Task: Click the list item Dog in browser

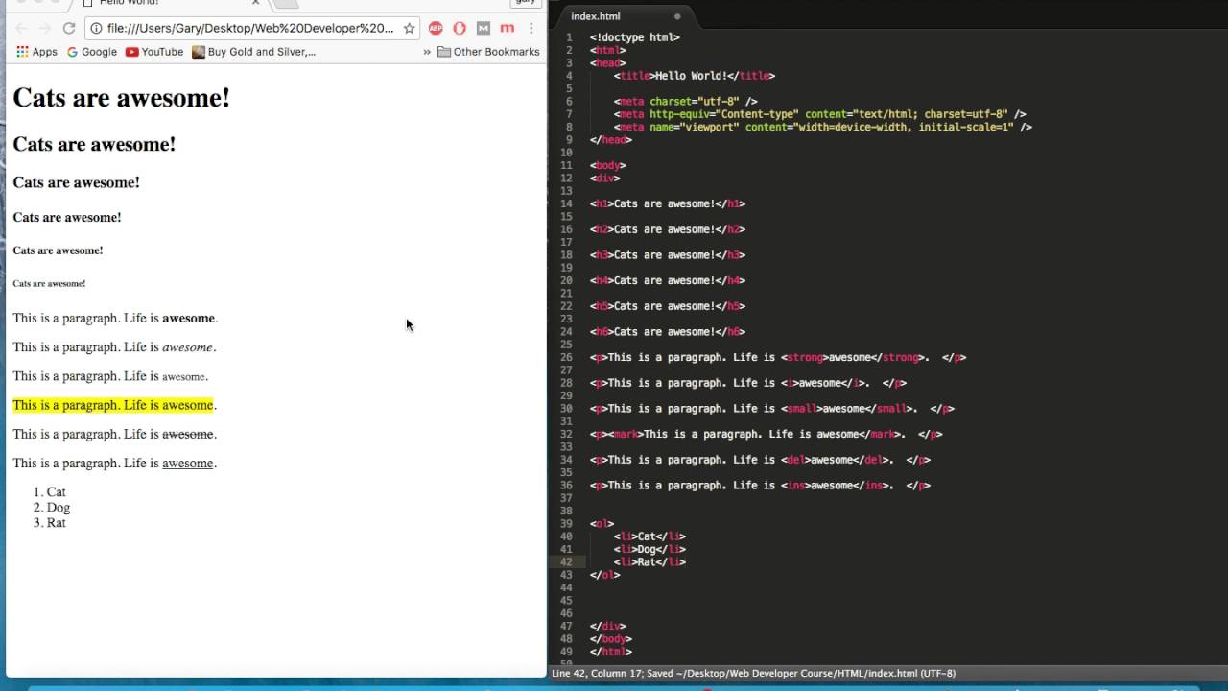Action: pos(58,508)
